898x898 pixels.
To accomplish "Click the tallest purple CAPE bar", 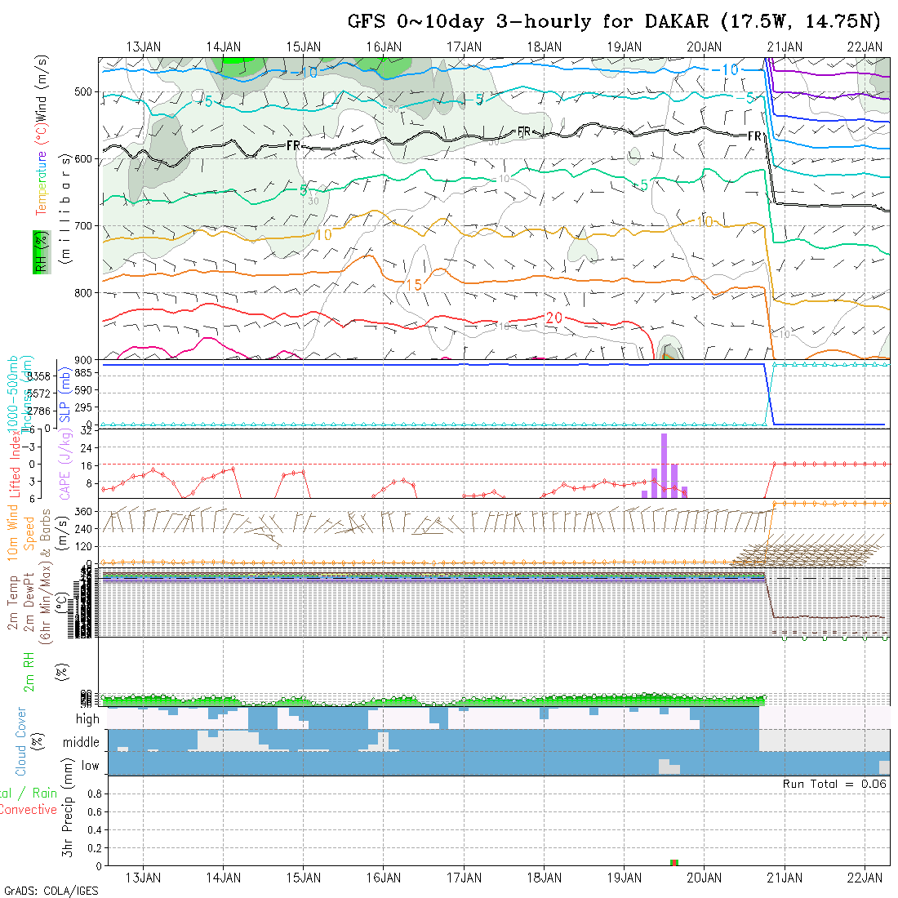I will (665, 465).
